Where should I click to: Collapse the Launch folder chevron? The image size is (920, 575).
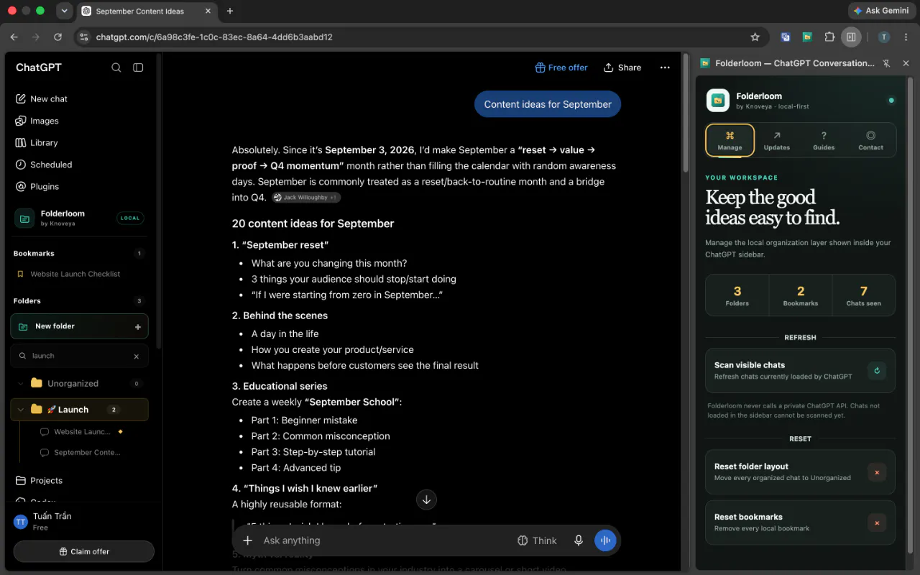tap(20, 410)
